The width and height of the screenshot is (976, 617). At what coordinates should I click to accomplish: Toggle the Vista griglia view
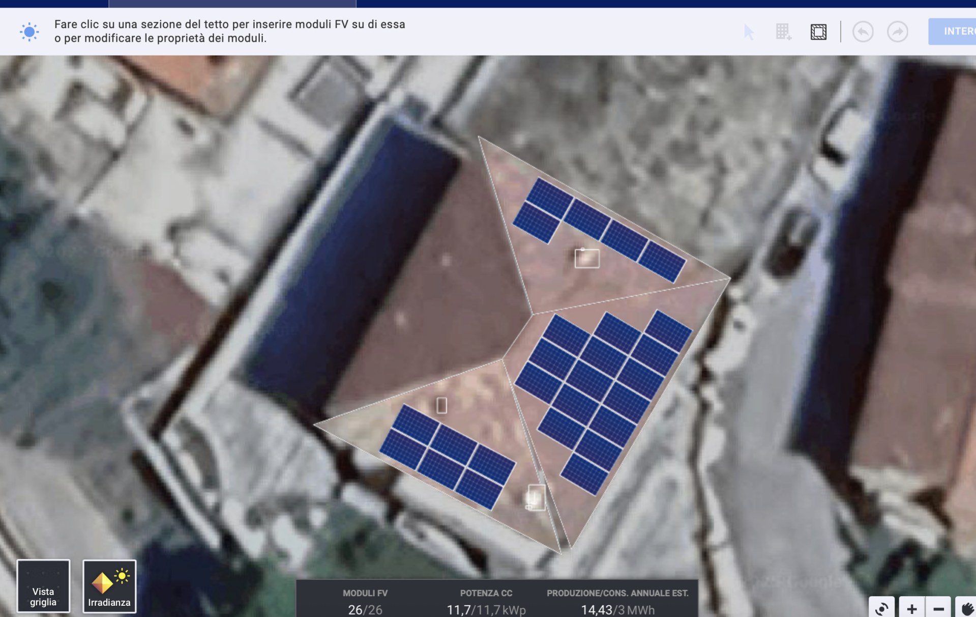[x=43, y=586]
